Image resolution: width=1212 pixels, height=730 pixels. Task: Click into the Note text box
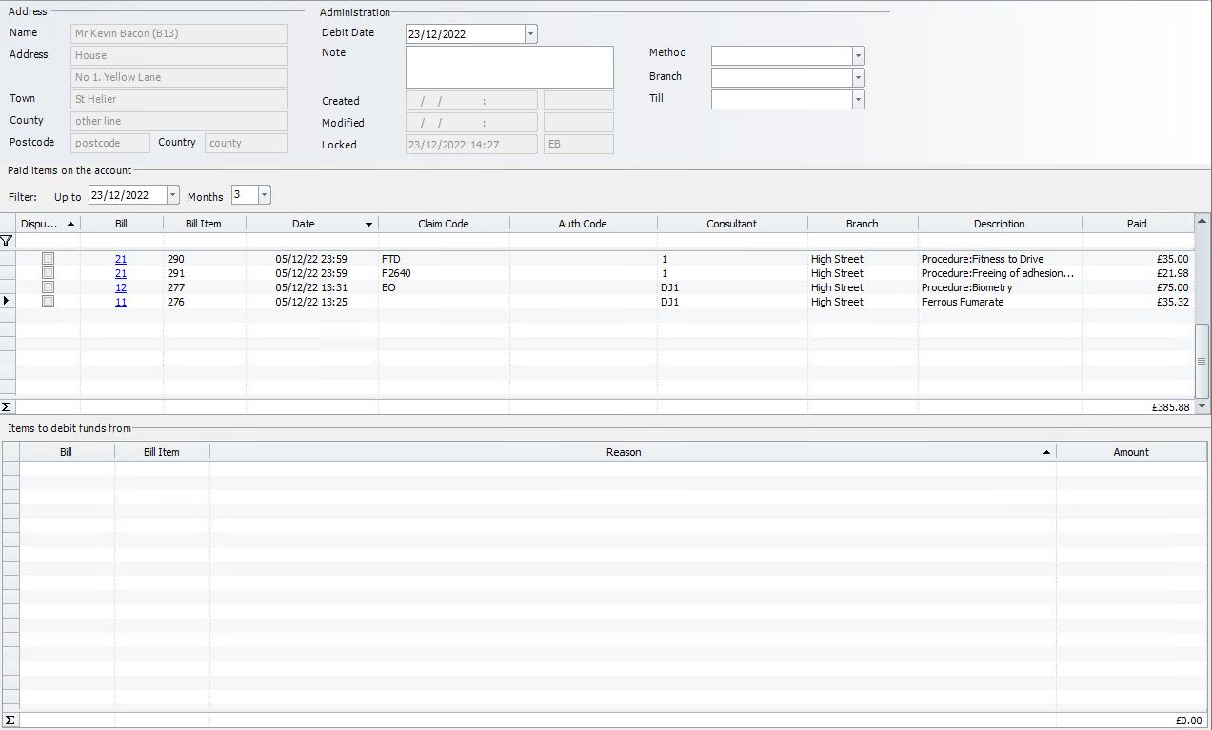tap(509, 67)
